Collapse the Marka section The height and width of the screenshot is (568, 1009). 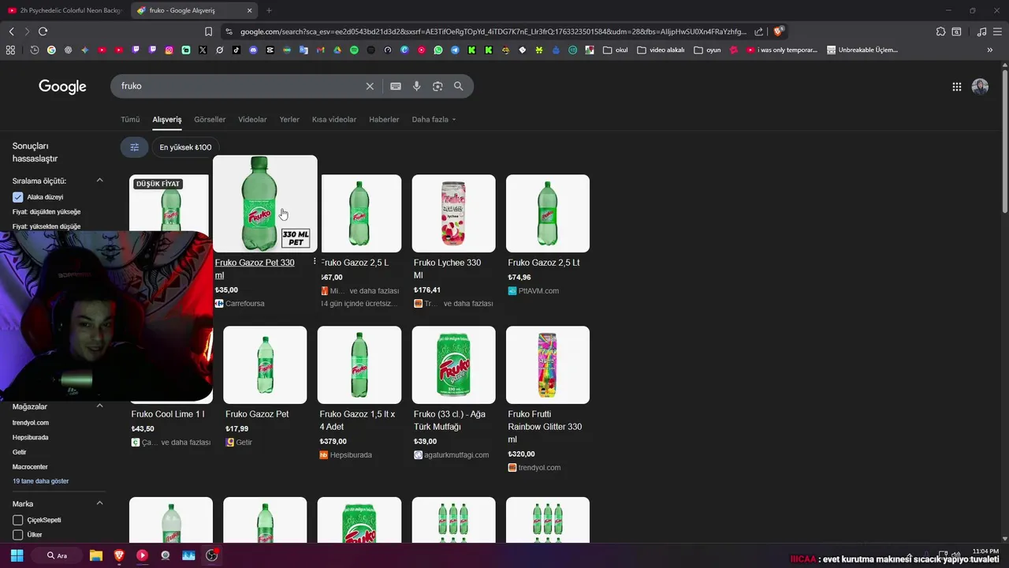100,503
